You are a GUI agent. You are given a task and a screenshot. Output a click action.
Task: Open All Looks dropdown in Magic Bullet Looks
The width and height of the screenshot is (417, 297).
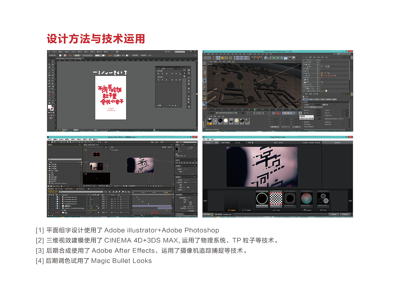pos(239,143)
